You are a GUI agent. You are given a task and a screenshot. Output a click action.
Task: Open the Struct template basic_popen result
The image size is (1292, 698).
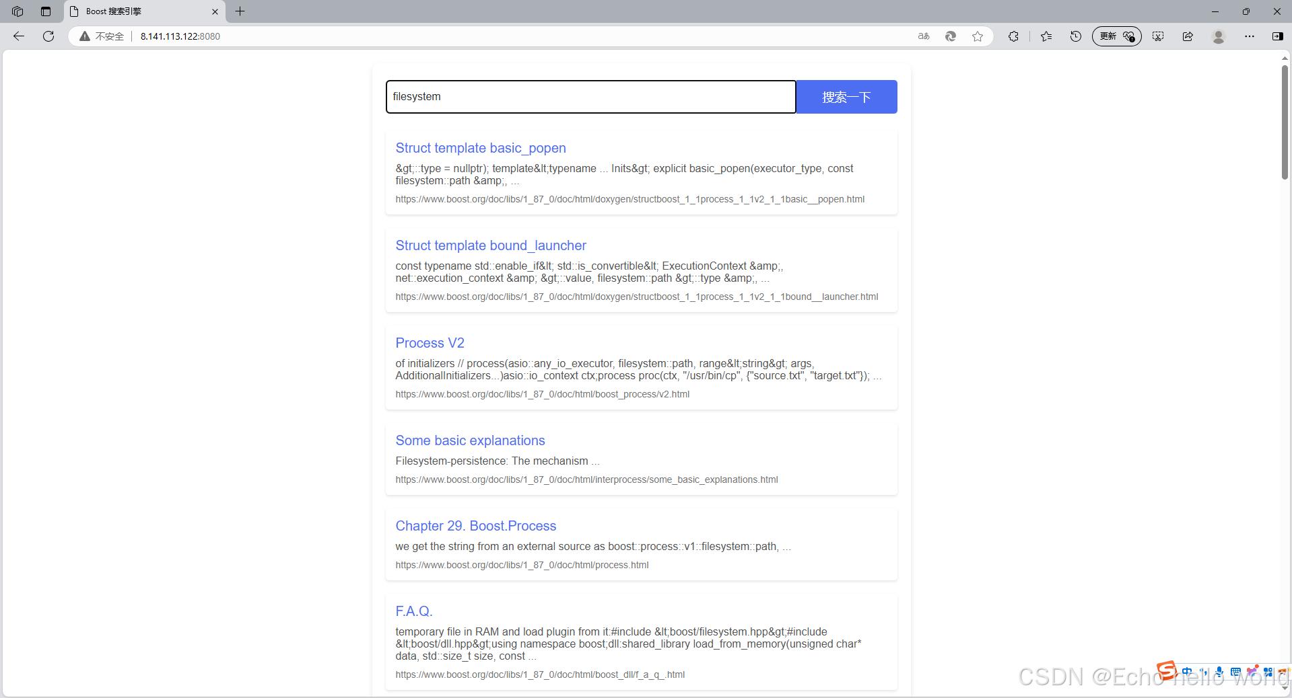(481, 148)
